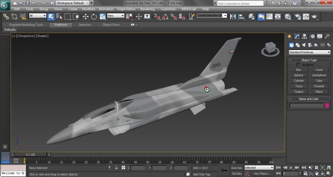Click the Render Production teapot icon
Viewport: 333px width, 177px height.
(314, 17)
